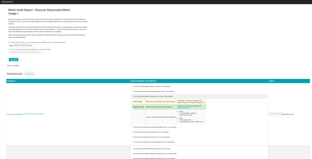Click the Owner column header
The width and height of the screenshot is (312, 159).
click(273, 81)
